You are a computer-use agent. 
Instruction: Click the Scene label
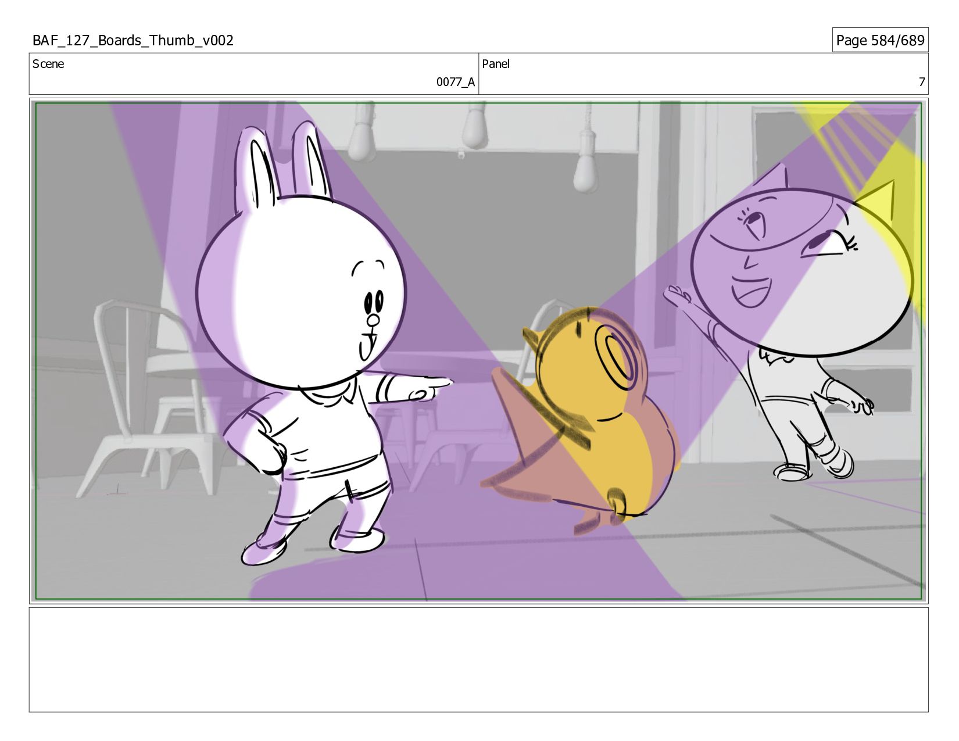click(x=48, y=64)
